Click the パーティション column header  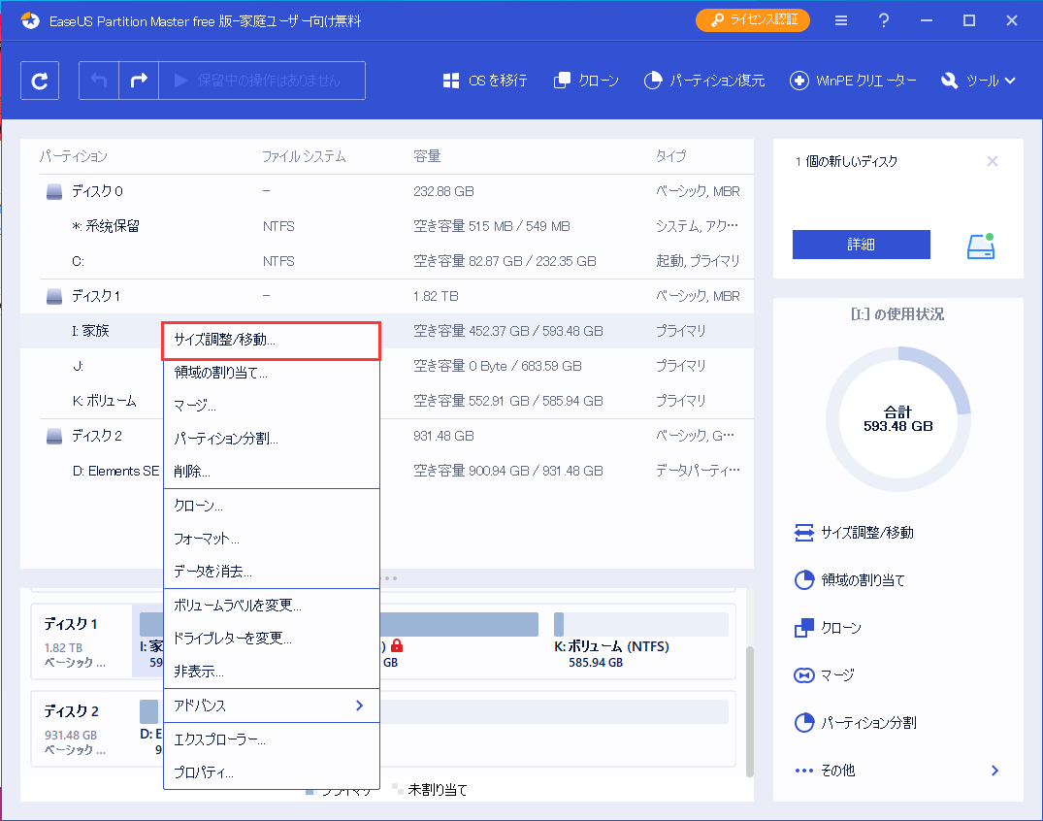(74, 156)
